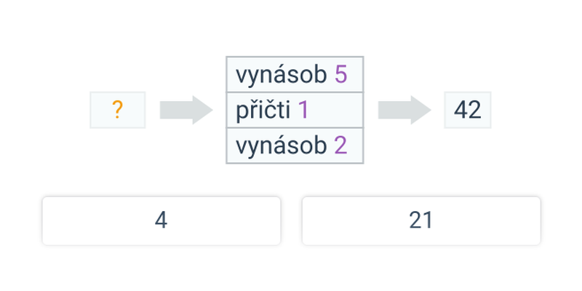Click the digit 1 in answer 21
Viewport: 582px width, 291px height.
click(427, 220)
